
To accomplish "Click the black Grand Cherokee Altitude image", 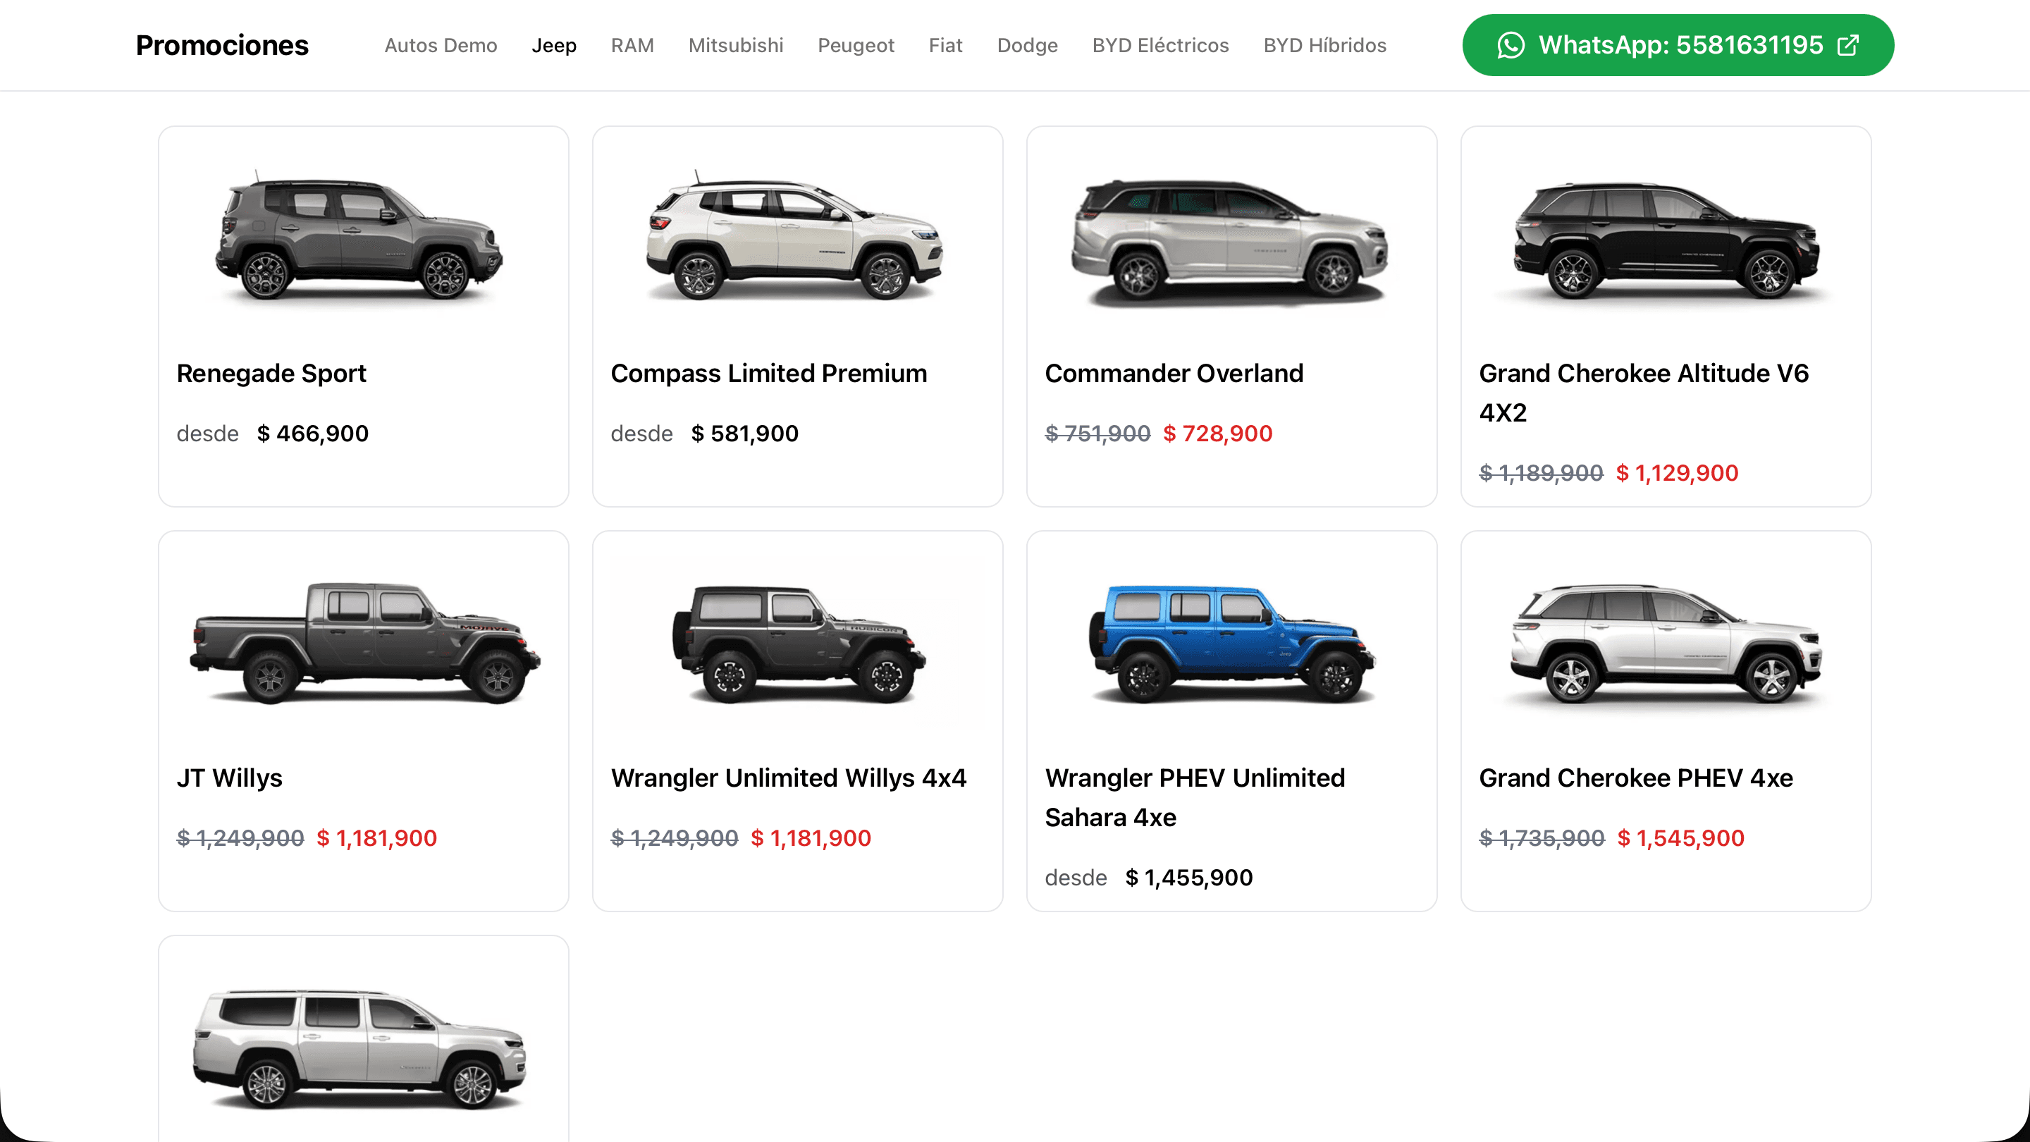I will click(1665, 241).
